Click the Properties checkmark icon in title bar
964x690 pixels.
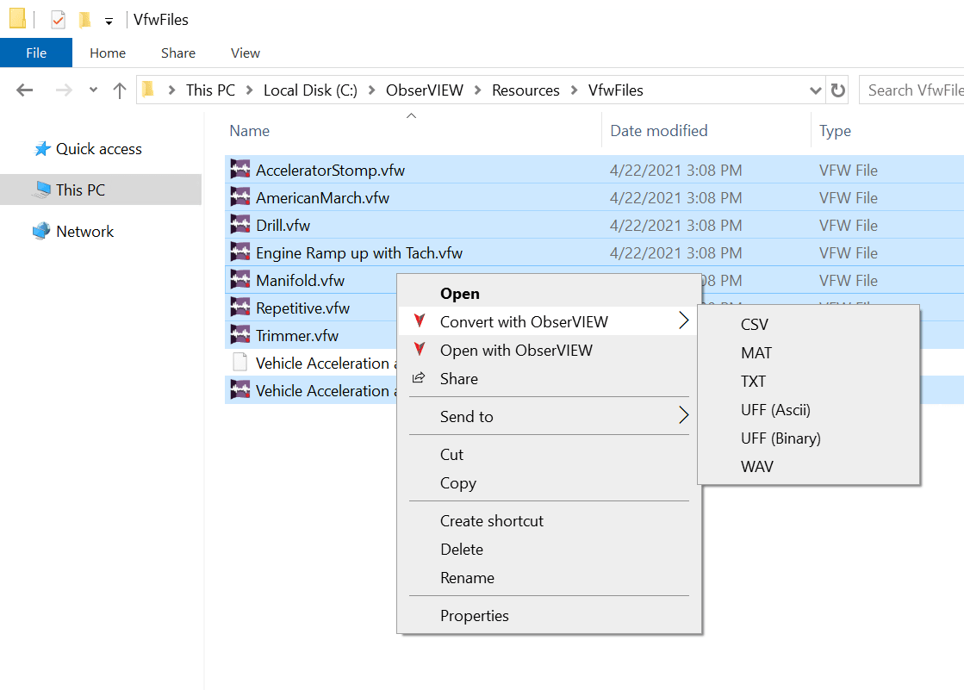click(58, 20)
